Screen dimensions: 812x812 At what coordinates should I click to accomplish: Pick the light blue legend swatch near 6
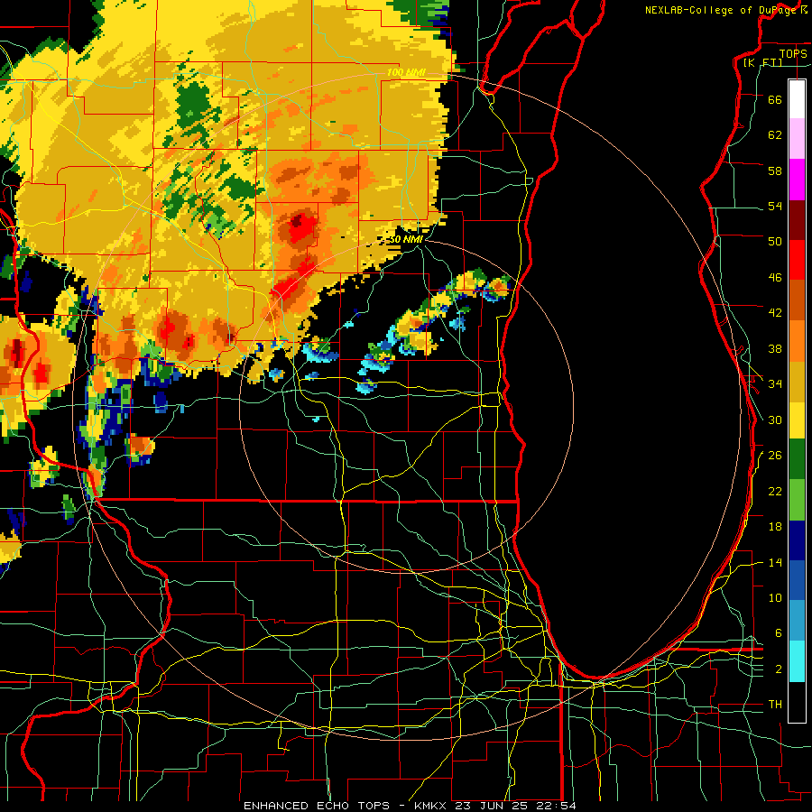point(797,621)
